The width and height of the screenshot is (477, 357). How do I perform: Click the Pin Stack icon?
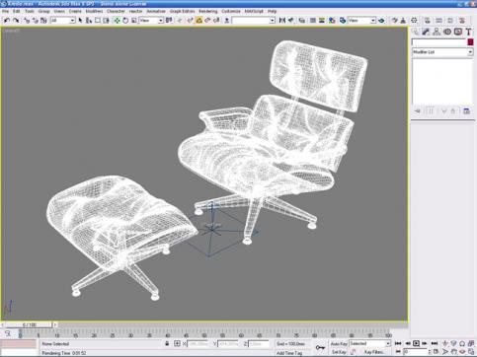(x=418, y=111)
